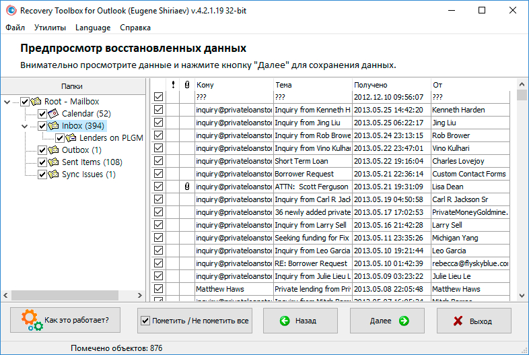Open the Утилиты menu

pyautogui.click(x=50, y=28)
